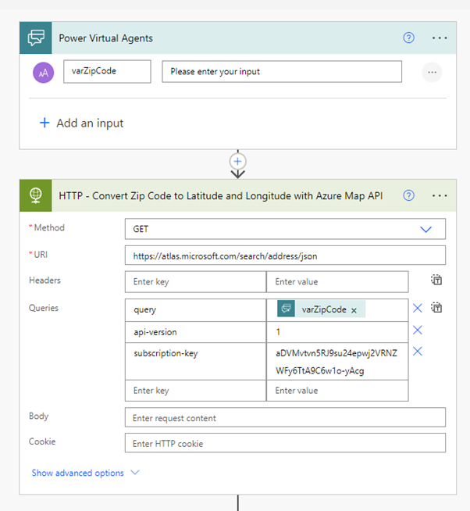
Task: Click Power Virtual Agents icon in varZipCode token
Action: [x=286, y=309]
